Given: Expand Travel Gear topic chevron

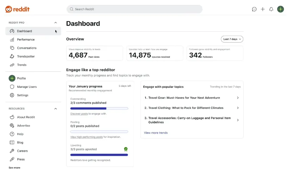Looking at the screenshot, I should click(x=238, y=98).
